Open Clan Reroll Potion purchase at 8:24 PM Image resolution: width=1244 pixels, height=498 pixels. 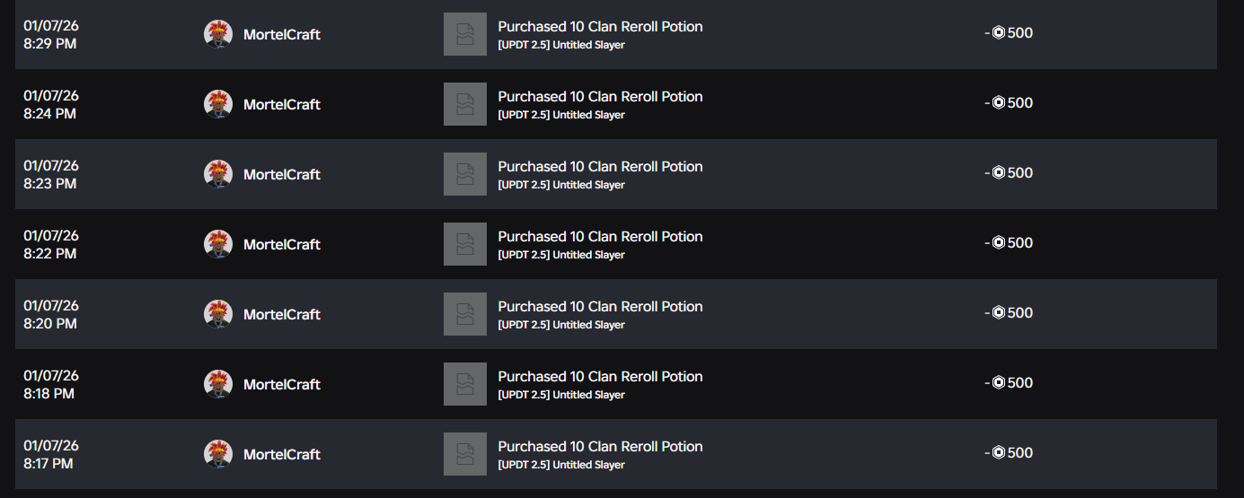pyautogui.click(x=600, y=97)
